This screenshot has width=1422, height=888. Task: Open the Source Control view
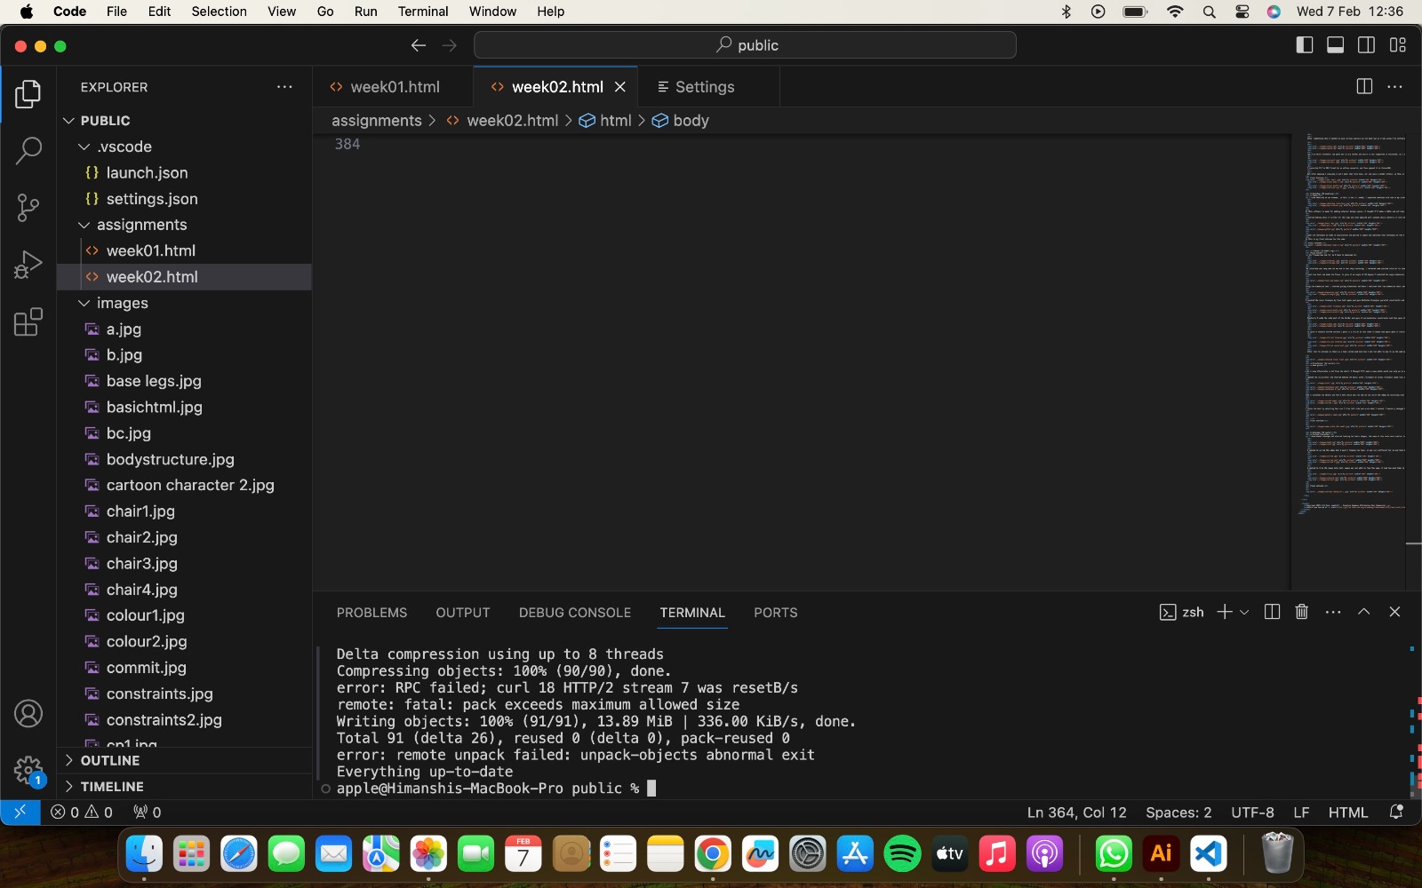28,208
